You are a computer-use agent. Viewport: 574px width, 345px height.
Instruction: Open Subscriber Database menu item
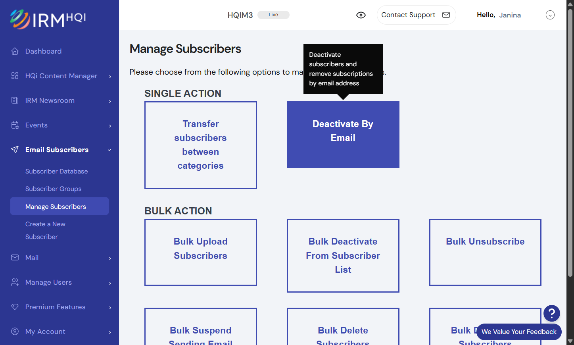pos(57,172)
